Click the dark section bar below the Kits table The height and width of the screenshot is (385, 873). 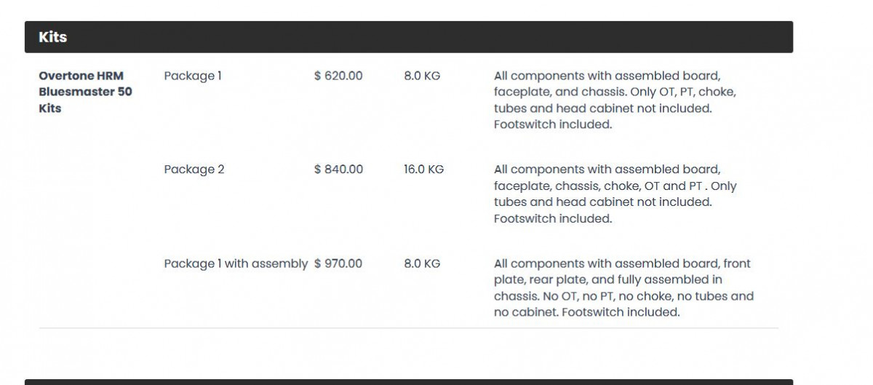[408, 381]
